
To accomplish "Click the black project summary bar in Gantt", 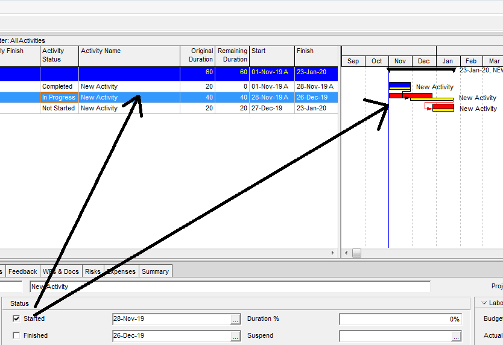I will click(x=421, y=69).
